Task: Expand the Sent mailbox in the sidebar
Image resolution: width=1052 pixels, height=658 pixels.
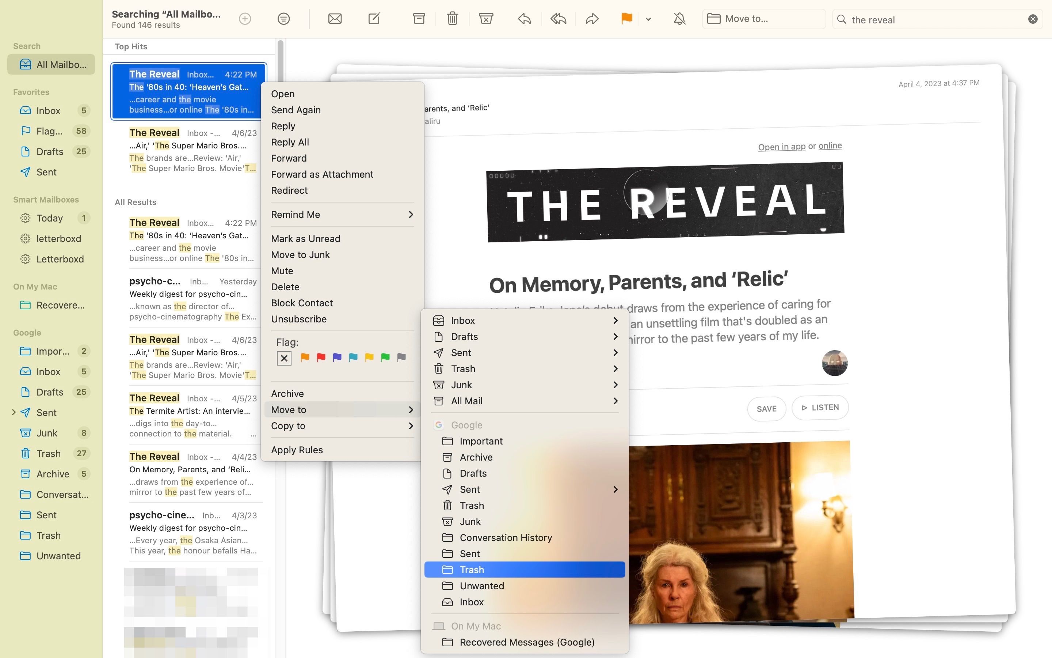Action: click(14, 412)
